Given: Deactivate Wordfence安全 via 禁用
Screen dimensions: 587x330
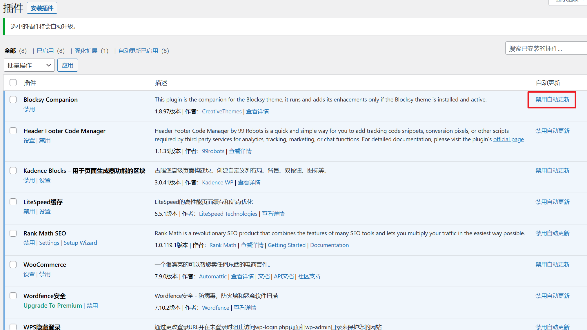Looking at the screenshot, I should [92, 306].
